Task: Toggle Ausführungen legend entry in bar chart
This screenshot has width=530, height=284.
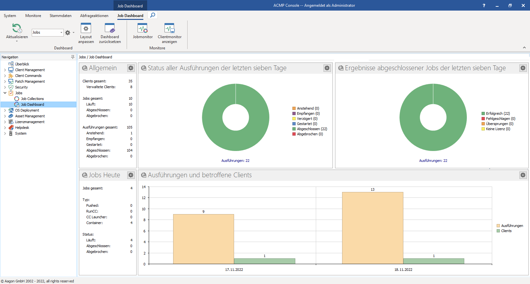Action: coord(512,226)
